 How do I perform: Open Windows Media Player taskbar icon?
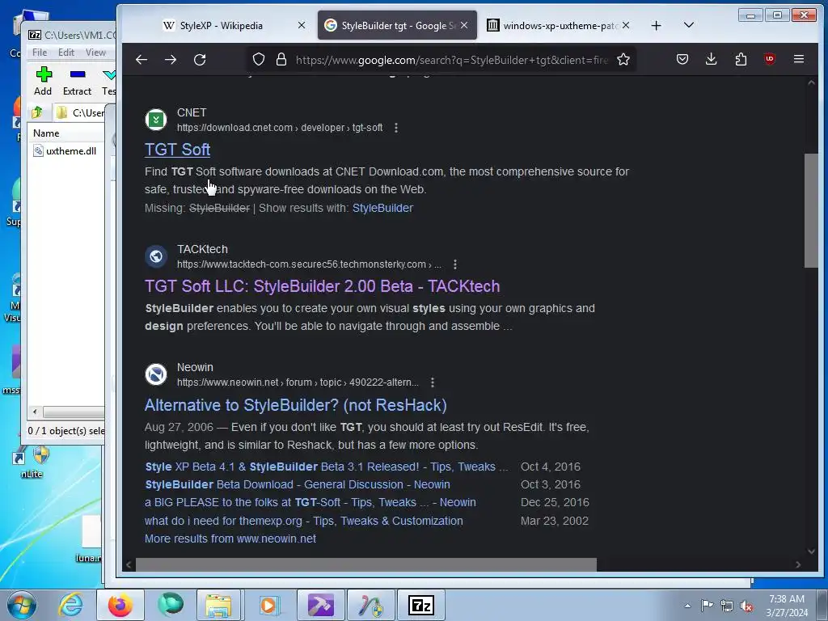[268, 605]
